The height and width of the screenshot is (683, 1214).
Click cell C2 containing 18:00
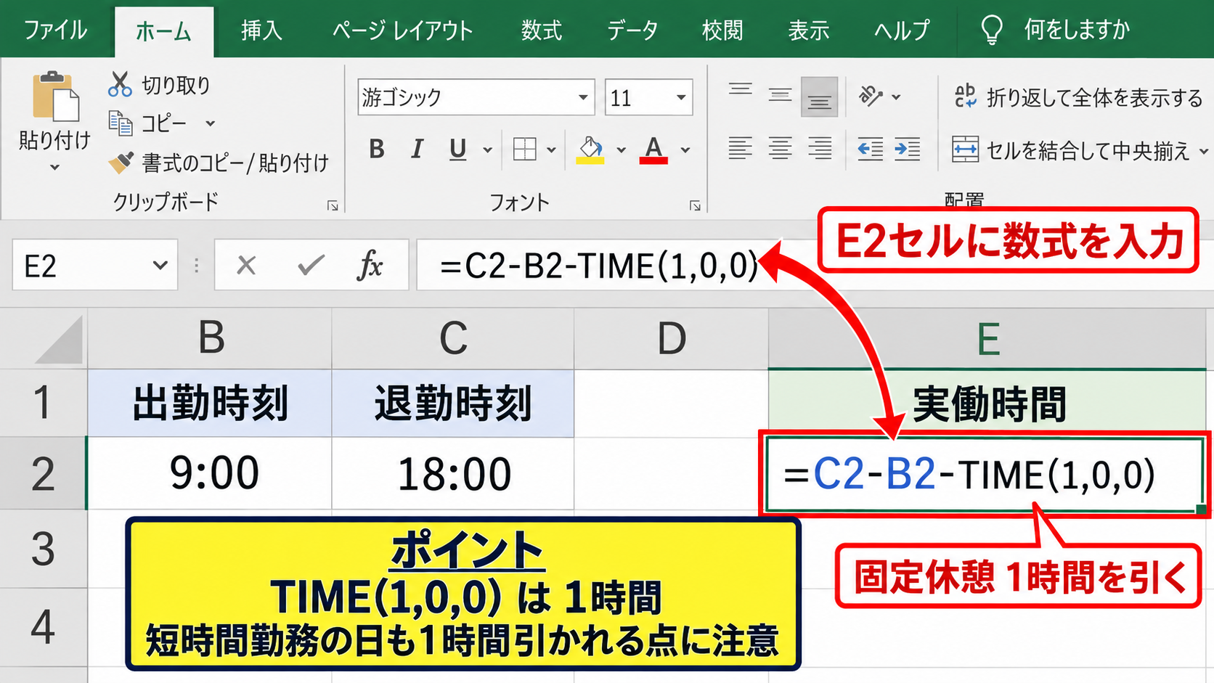pyautogui.click(x=453, y=473)
